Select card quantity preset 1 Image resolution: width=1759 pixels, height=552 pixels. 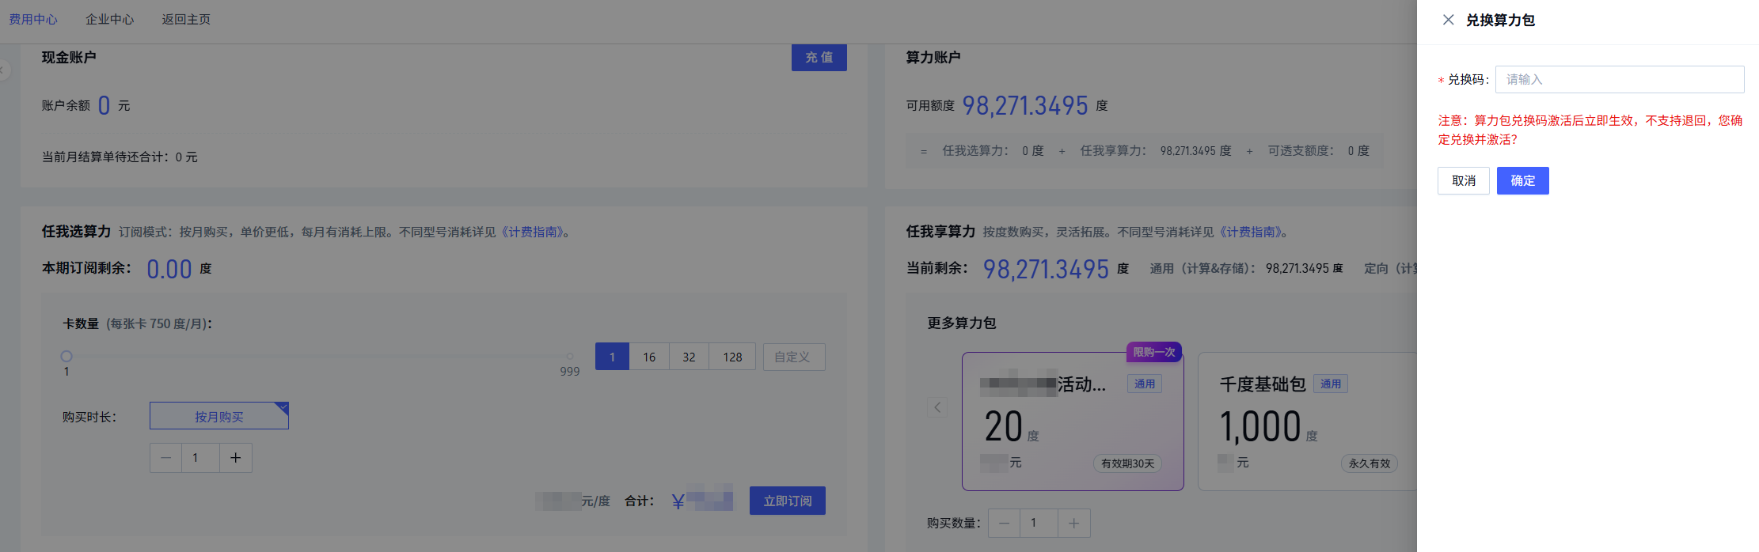[x=612, y=357]
